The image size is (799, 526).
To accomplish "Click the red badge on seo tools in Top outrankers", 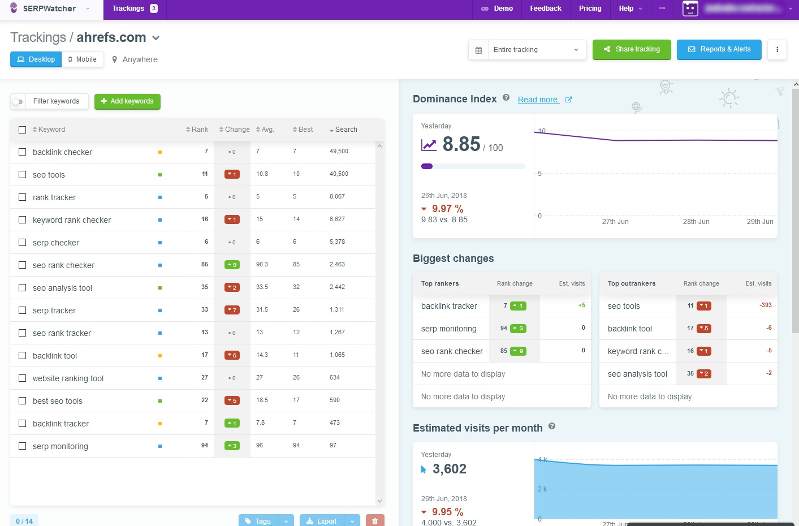I will coord(704,306).
